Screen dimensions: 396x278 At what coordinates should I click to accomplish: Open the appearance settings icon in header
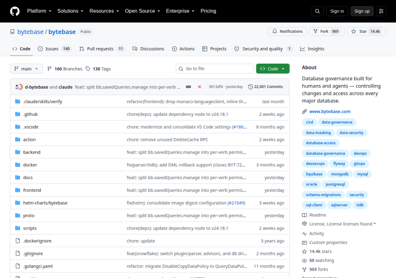pos(381,11)
